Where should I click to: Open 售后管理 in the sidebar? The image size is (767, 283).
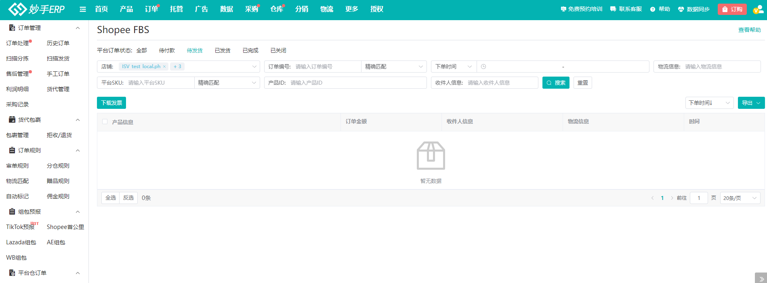click(x=17, y=74)
